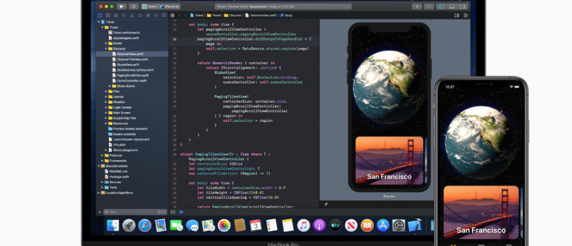Viewport: 572px width, 246px height.
Task: Run the Travel scheme with the play button
Action: 122,7
